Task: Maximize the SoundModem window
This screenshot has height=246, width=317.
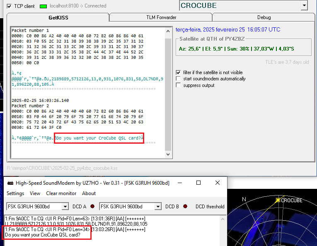Action: (198, 183)
